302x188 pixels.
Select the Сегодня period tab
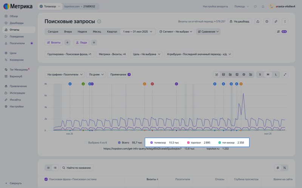click(x=53, y=32)
